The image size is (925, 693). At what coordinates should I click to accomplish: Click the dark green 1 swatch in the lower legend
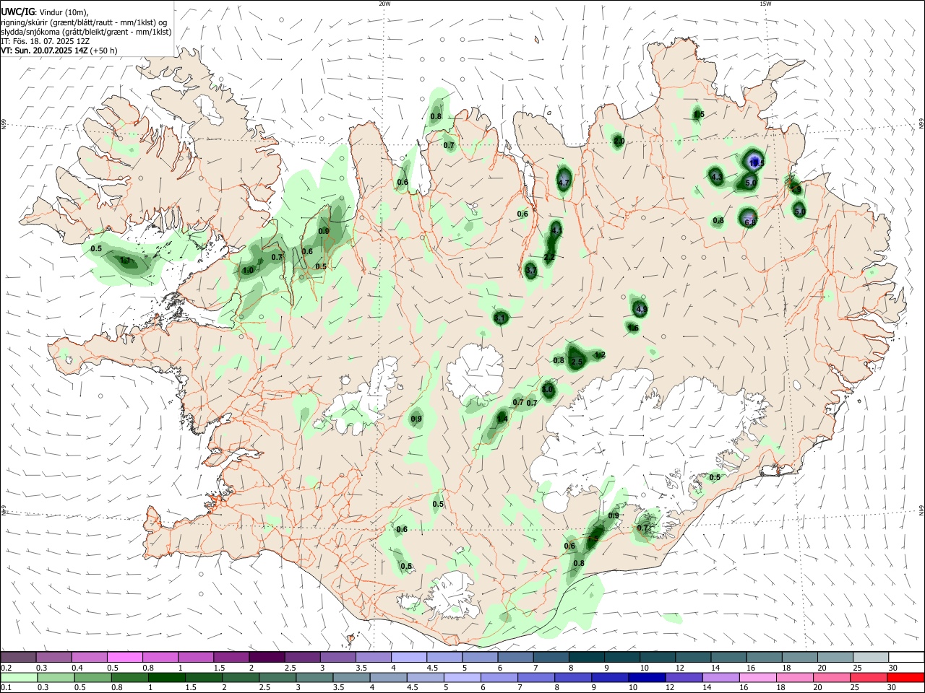coord(167,678)
